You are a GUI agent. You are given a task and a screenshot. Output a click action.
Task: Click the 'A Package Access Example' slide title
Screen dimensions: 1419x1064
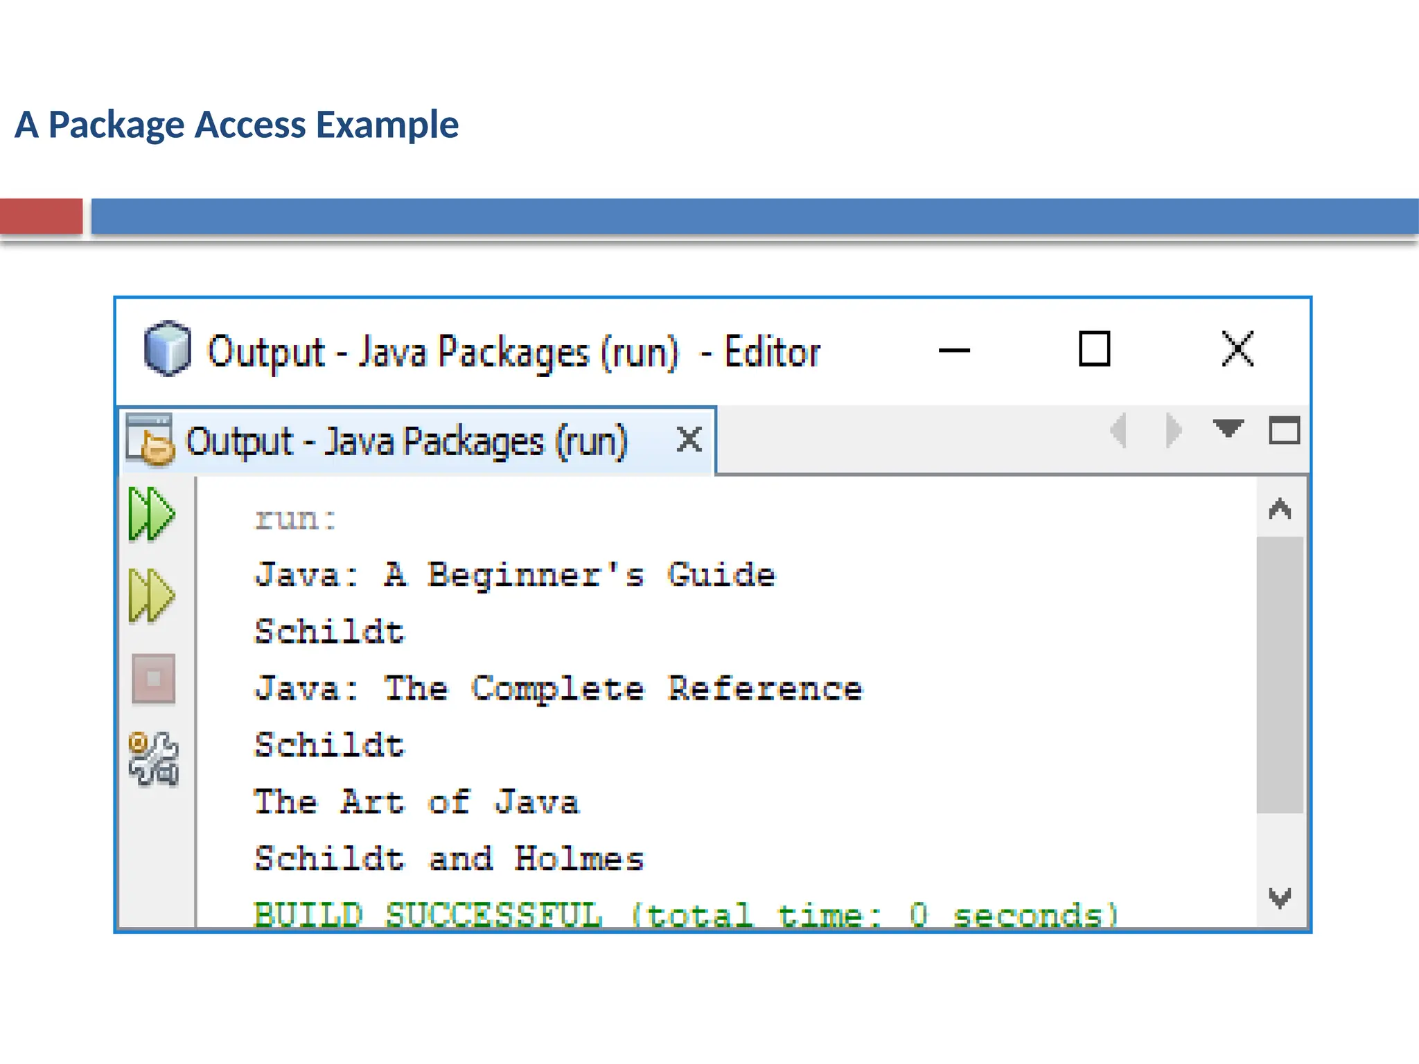tap(237, 126)
